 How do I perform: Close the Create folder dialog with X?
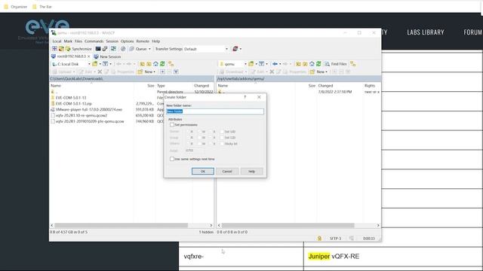click(x=259, y=97)
